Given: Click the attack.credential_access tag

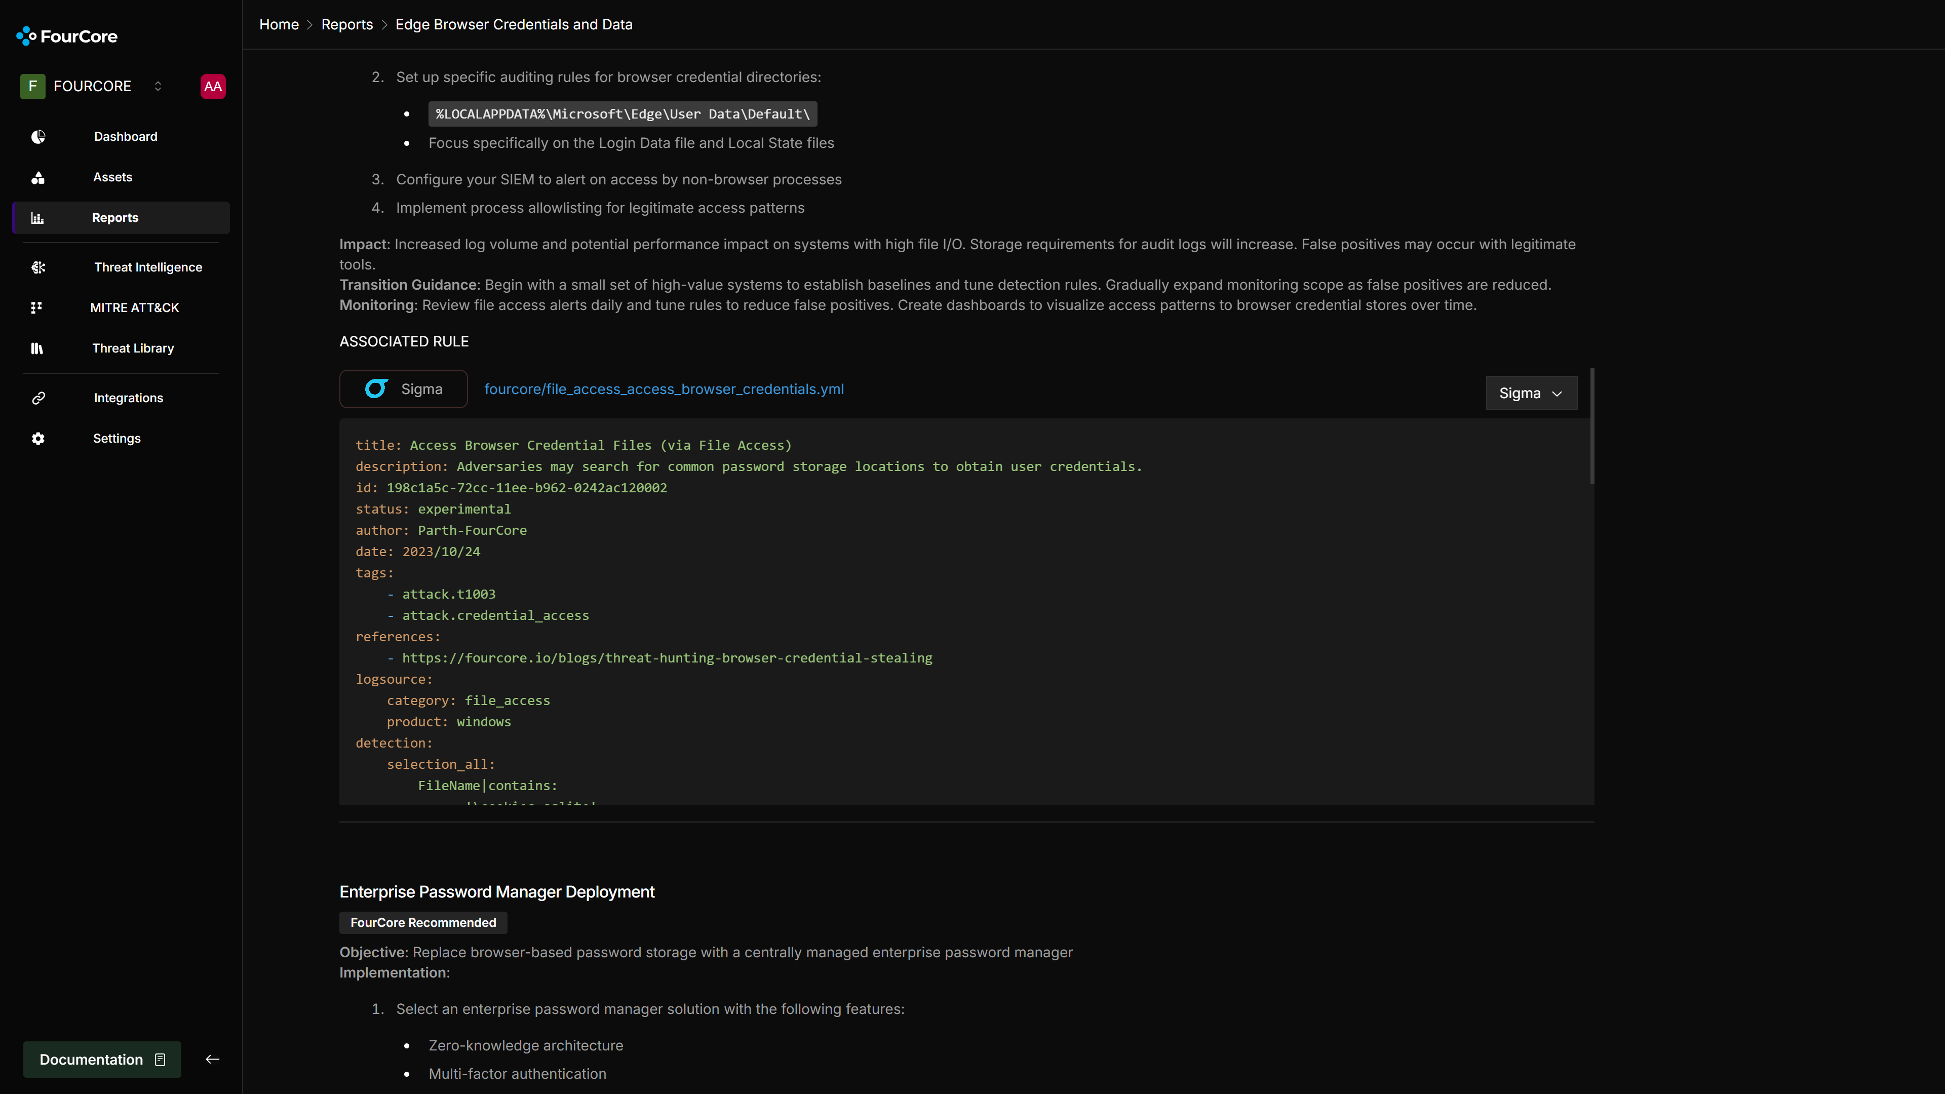Looking at the screenshot, I should click(495, 615).
